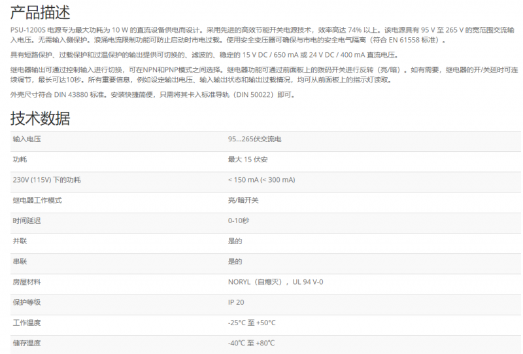523x354 pixels.
Task: Click the 时间延迟 row label
Action: [x=27, y=221]
